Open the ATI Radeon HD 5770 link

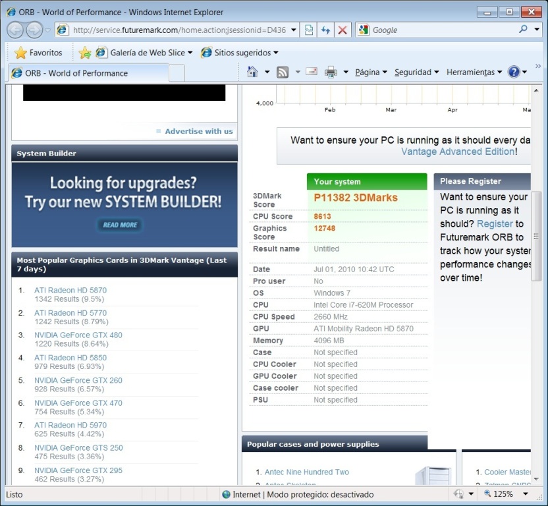pos(70,313)
